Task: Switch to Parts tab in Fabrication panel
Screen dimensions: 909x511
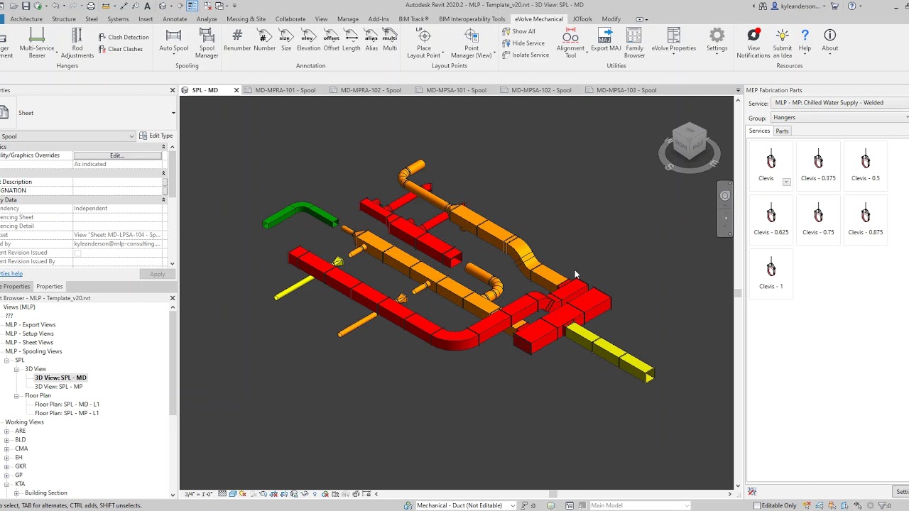Action: 782,131
